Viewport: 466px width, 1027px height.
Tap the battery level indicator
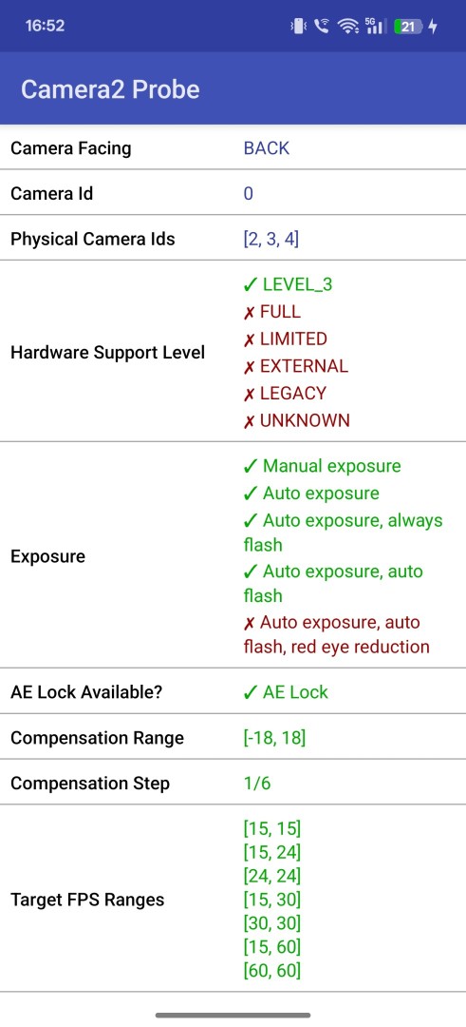click(x=406, y=27)
